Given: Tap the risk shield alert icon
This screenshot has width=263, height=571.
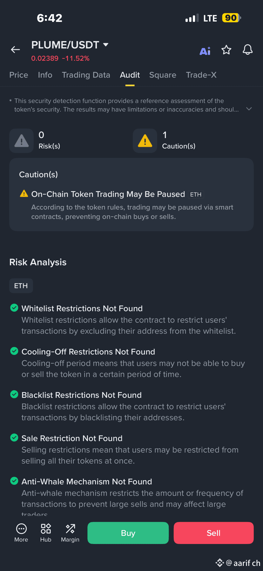Looking at the screenshot, I should [21, 140].
